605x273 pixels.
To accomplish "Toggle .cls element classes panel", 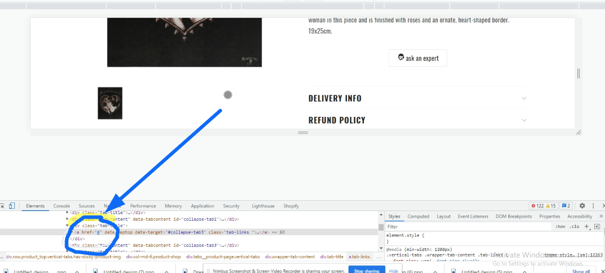I will coord(574,227).
